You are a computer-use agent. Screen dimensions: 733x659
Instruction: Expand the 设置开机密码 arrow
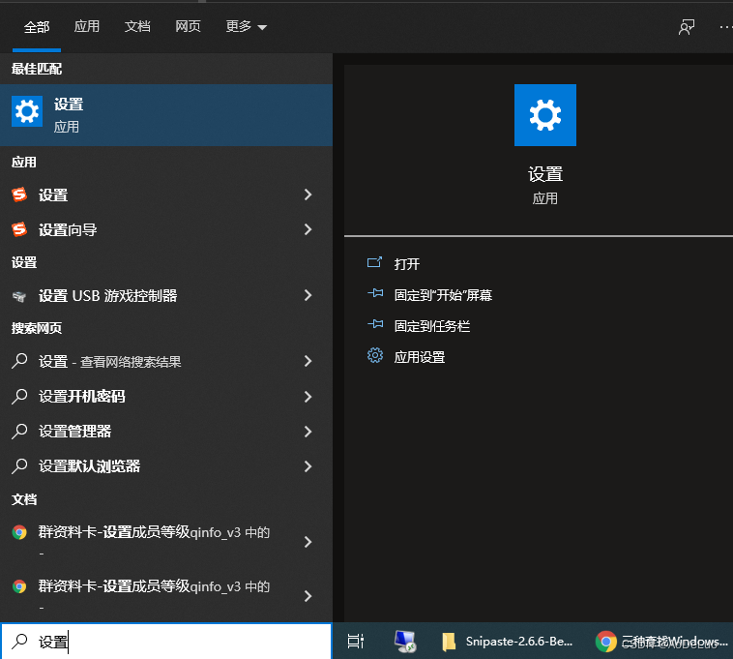(x=308, y=397)
